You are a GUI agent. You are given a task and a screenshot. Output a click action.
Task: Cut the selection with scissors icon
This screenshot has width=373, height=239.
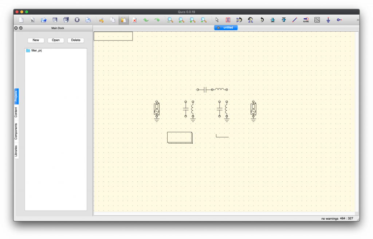coord(102,20)
